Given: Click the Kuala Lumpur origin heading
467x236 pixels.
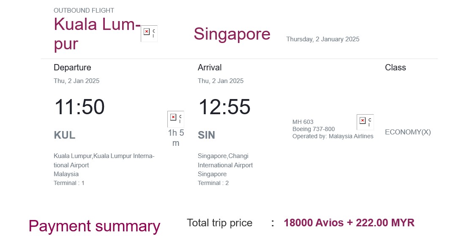Looking at the screenshot, I should click(97, 34).
